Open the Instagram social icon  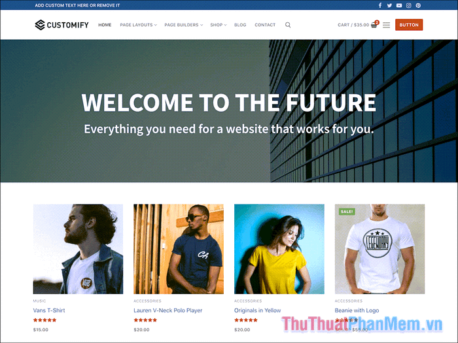pos(409,5)
